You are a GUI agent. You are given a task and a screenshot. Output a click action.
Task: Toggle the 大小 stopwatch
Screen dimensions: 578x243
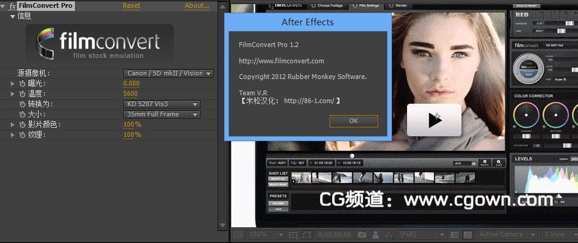pos(22,115)
